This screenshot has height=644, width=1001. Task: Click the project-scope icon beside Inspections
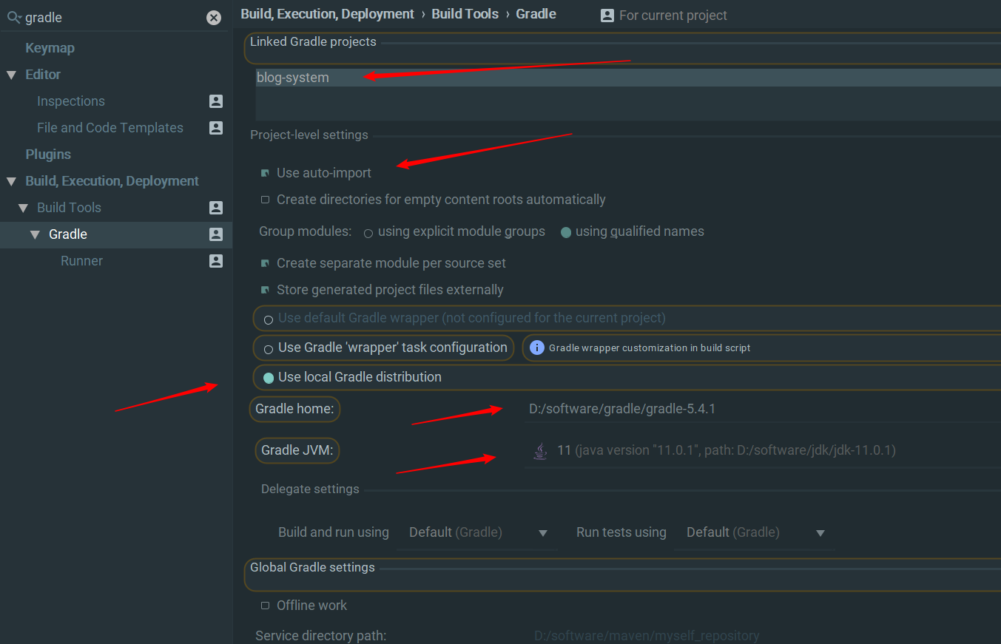[216, 101]
